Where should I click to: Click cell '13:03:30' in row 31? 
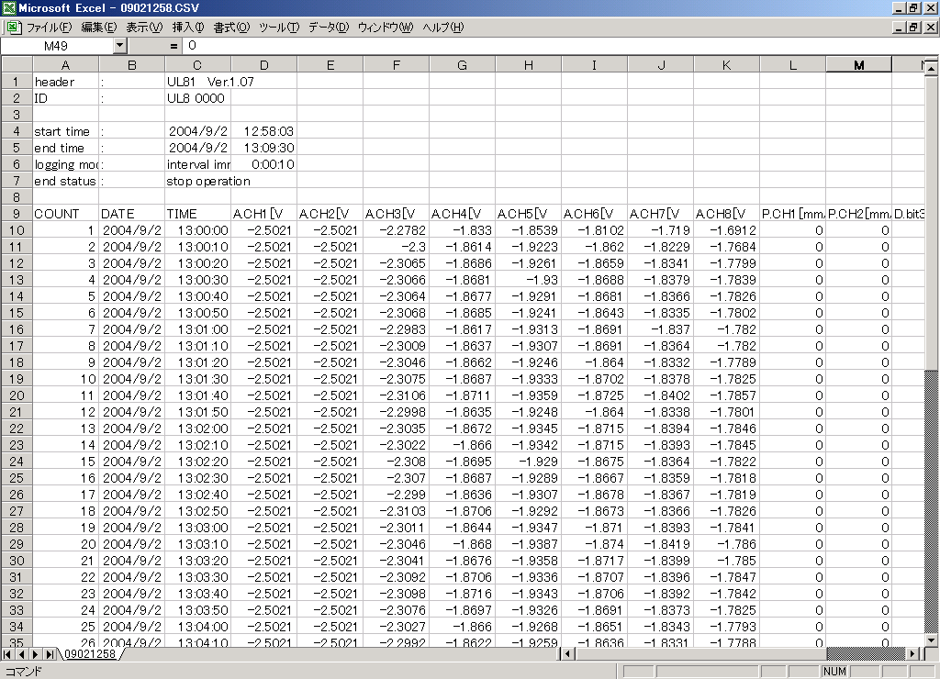(198, 577)
